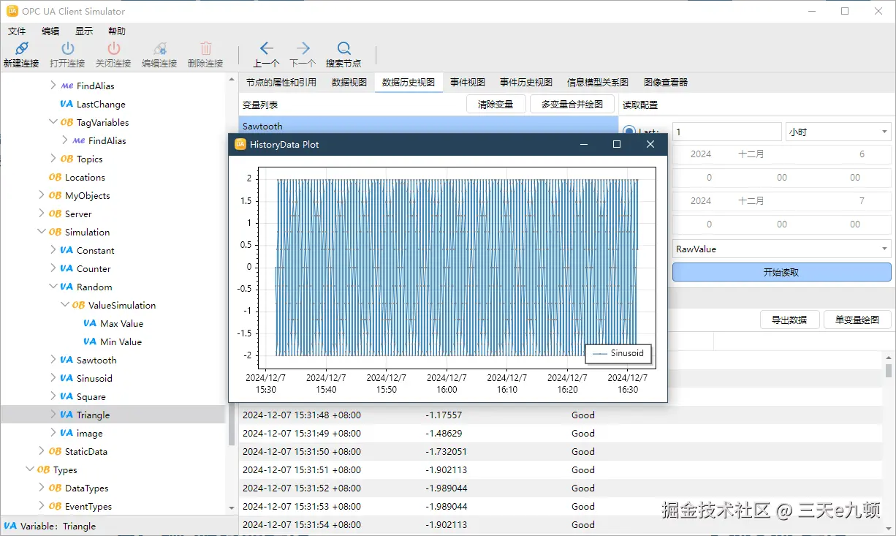Collapse the Simulation tree node

42,232
